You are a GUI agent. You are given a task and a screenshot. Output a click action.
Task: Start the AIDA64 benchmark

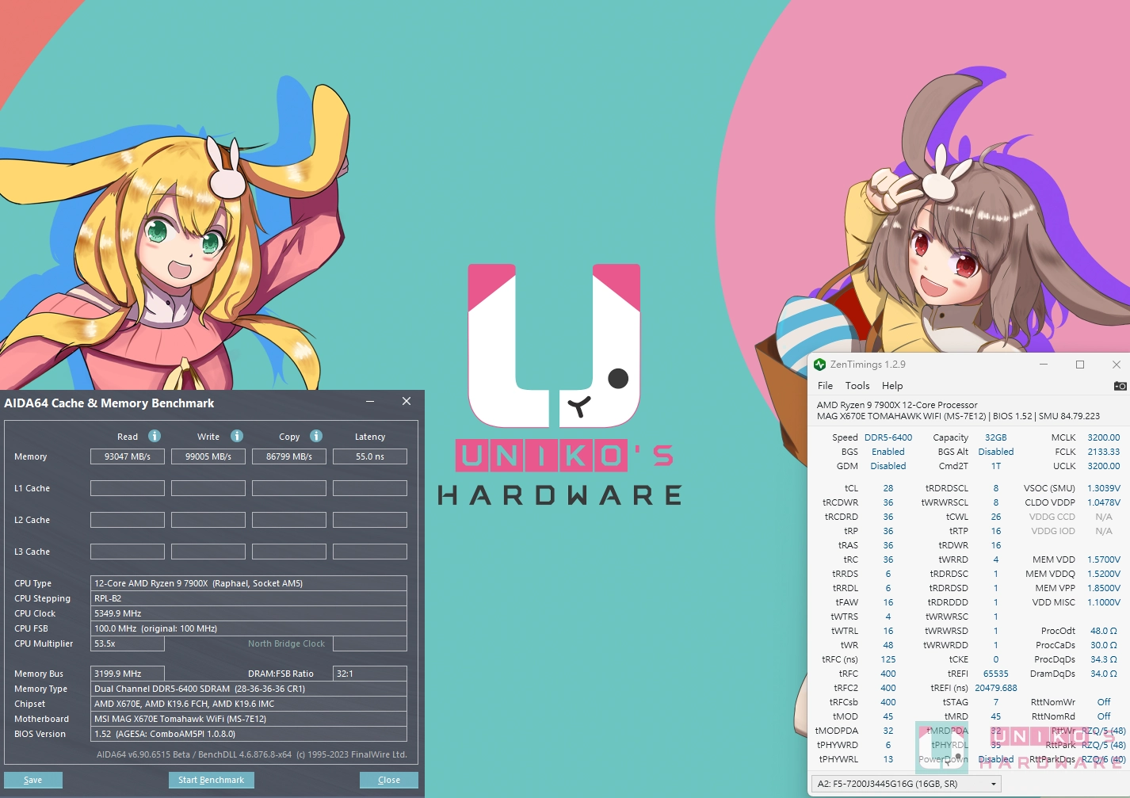(211, 780)
